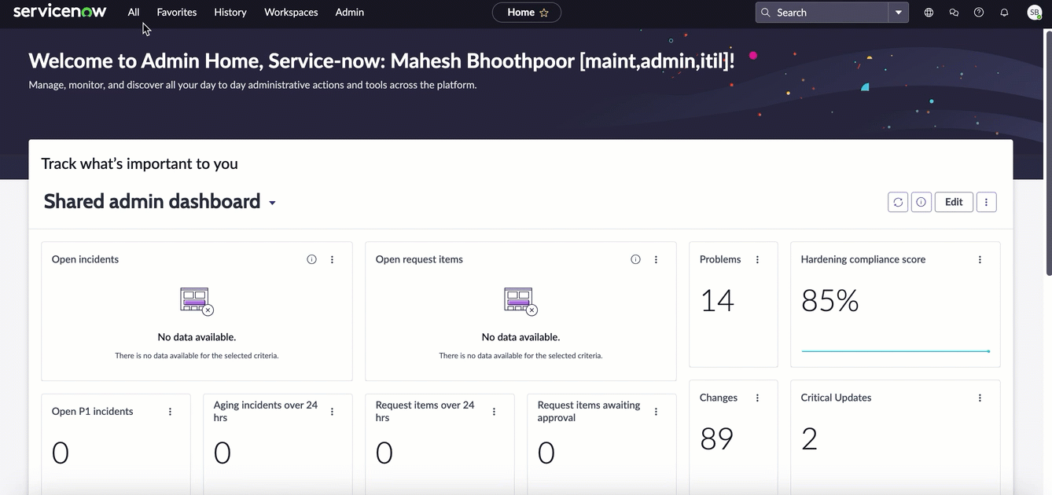Open Aging incidents over 24 hrs options

point(332,412)
